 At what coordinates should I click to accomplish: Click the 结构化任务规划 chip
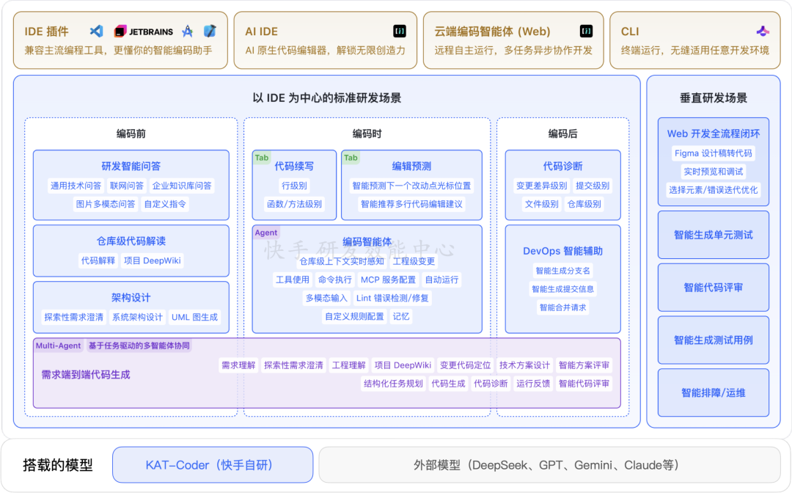(x=393, y=384)
